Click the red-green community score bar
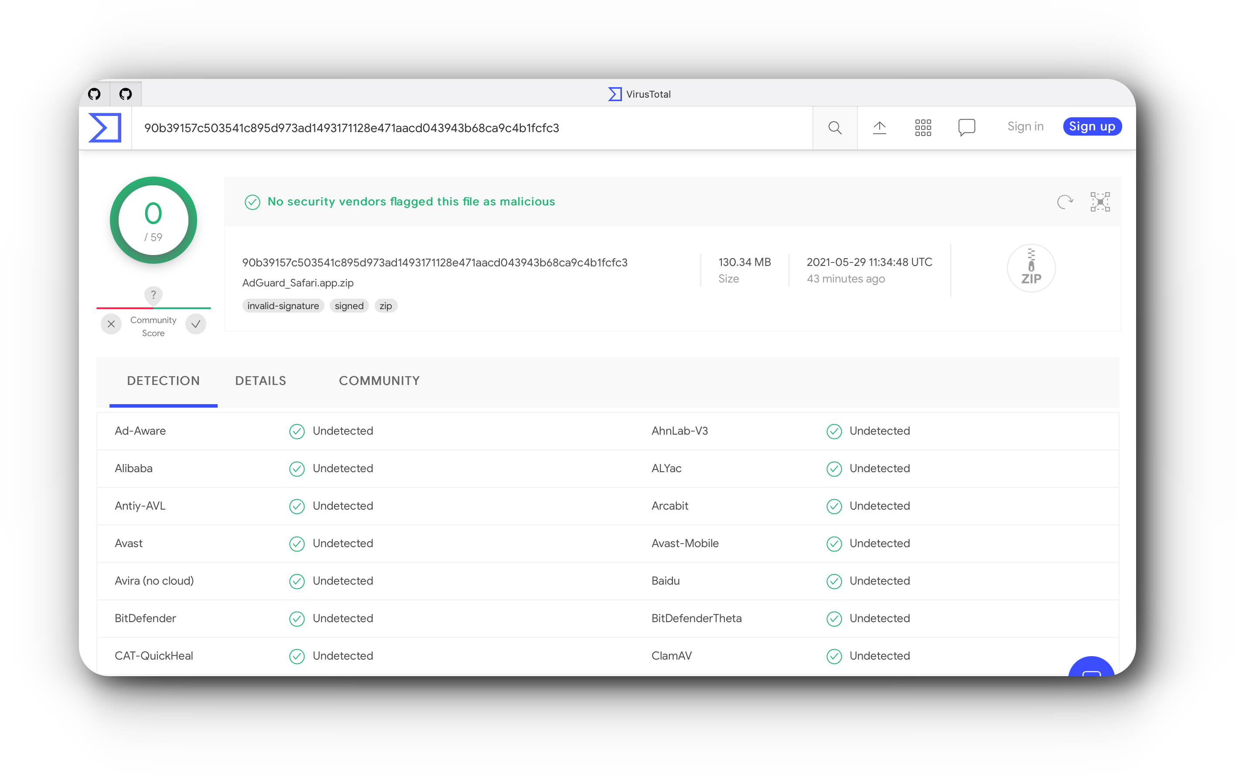The width and height of the screenshot is (1236, 776). click(x=154, y=308)
